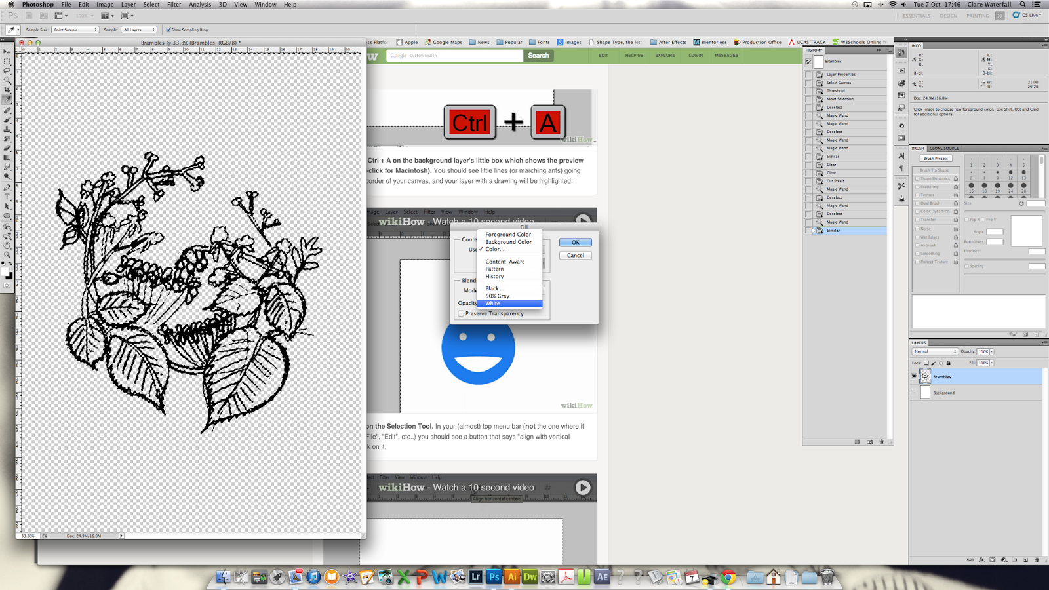
Task: Add a layer mask in Layers panel
Action: tap(993, 560)
